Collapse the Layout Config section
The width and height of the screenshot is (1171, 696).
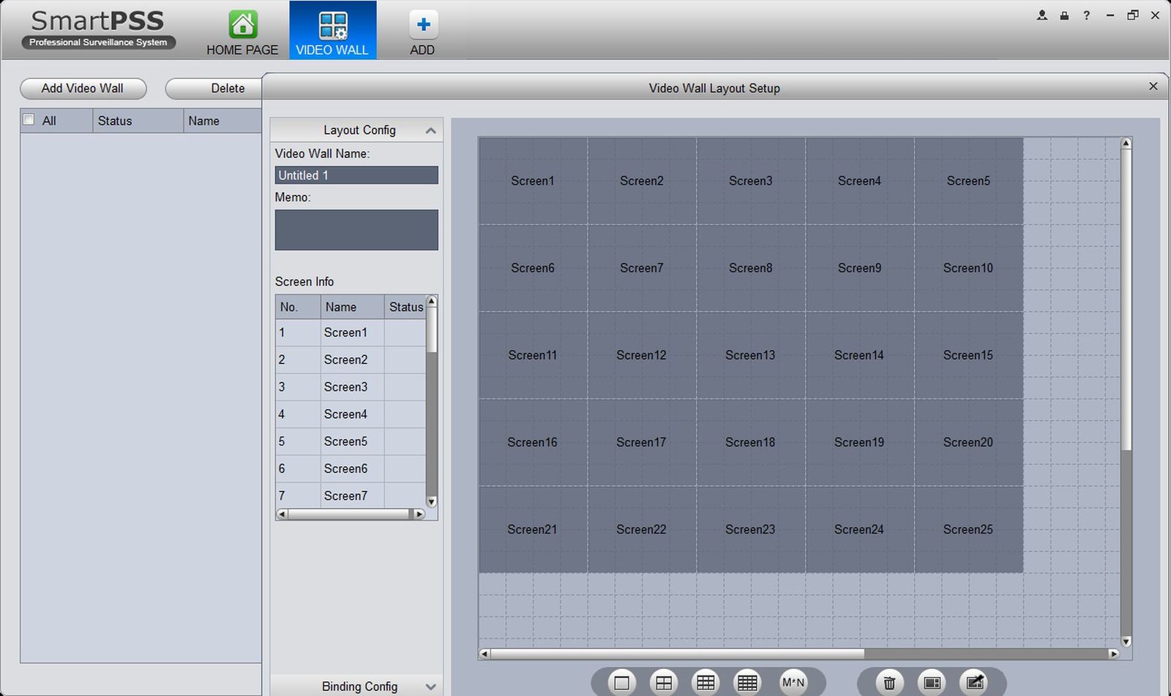pyautogui.click(x=430, y=130)
